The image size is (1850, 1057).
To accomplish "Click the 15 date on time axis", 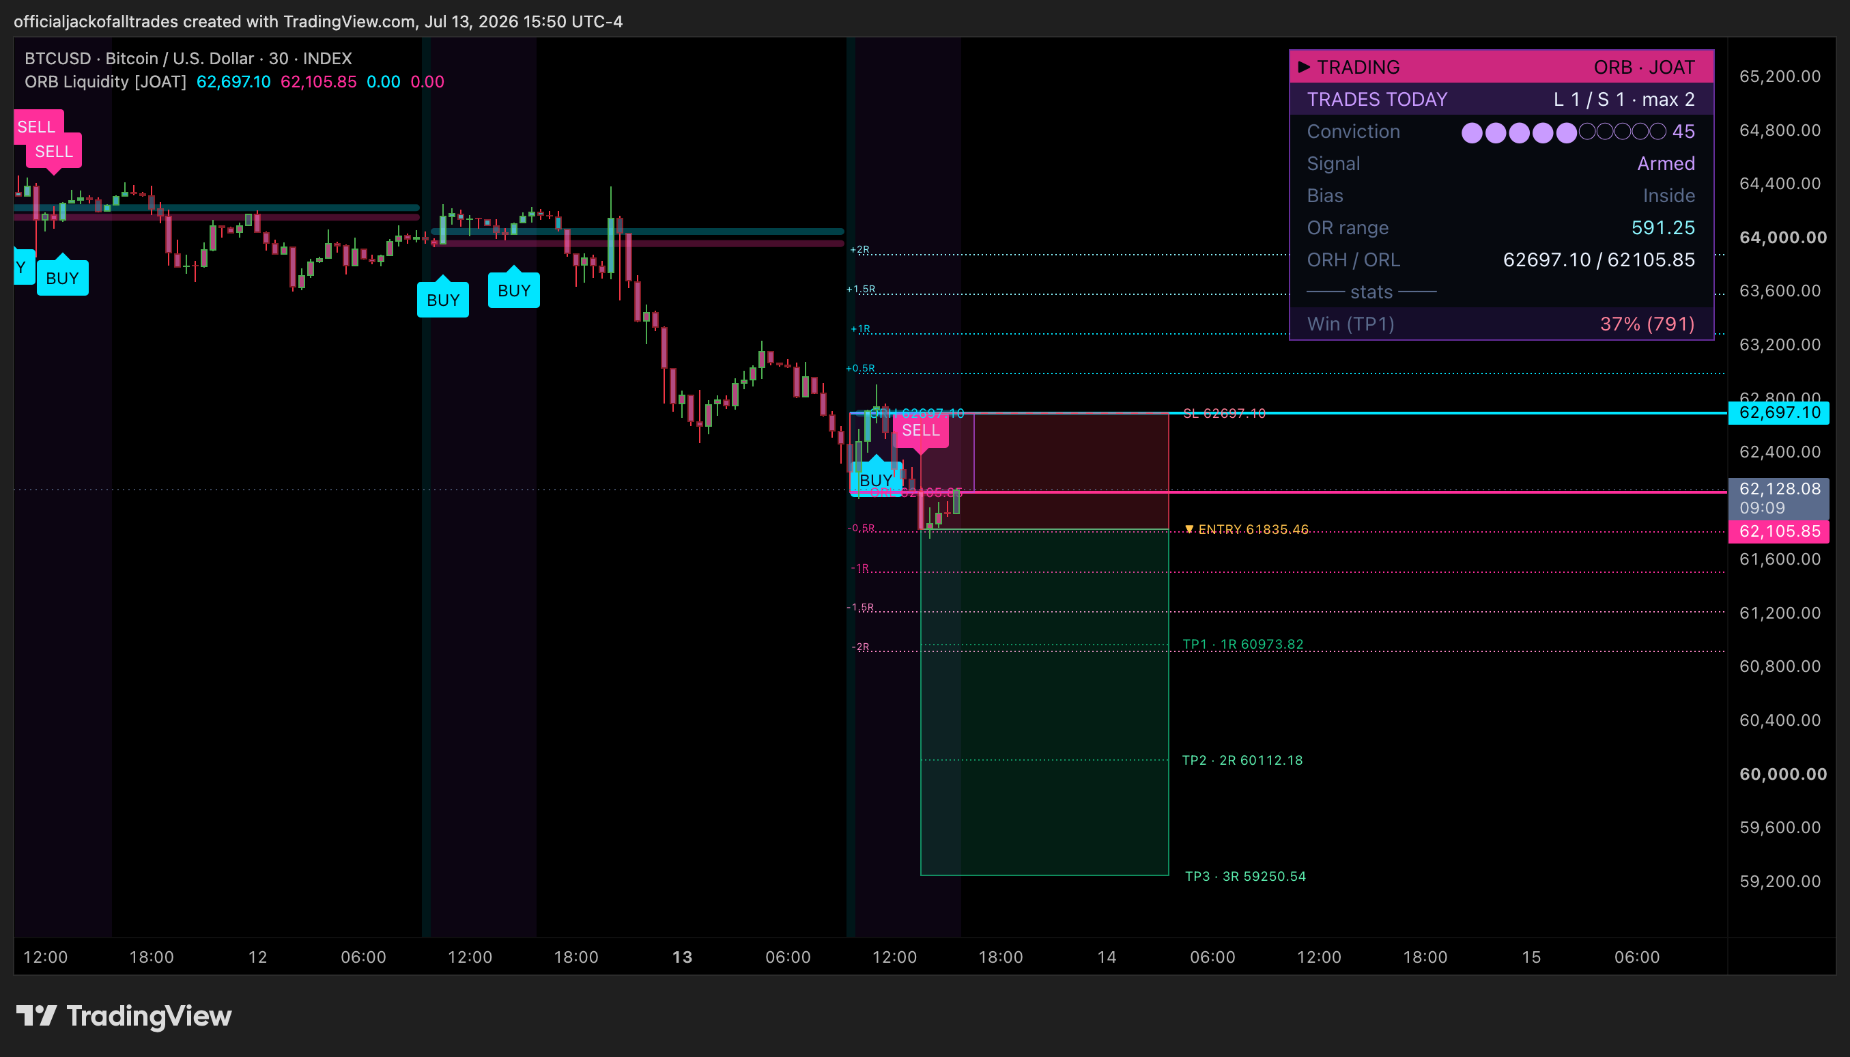I will 1531,957.
